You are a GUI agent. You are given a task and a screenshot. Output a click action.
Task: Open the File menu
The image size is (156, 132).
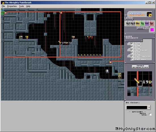click(x=3, y=6)
